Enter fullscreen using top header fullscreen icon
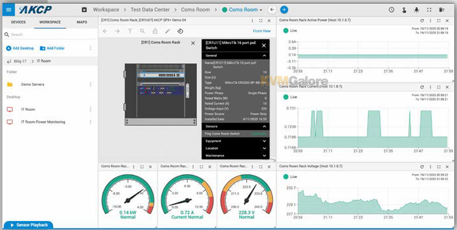Viewport: 457px width, 230px height. pos(429,10)
